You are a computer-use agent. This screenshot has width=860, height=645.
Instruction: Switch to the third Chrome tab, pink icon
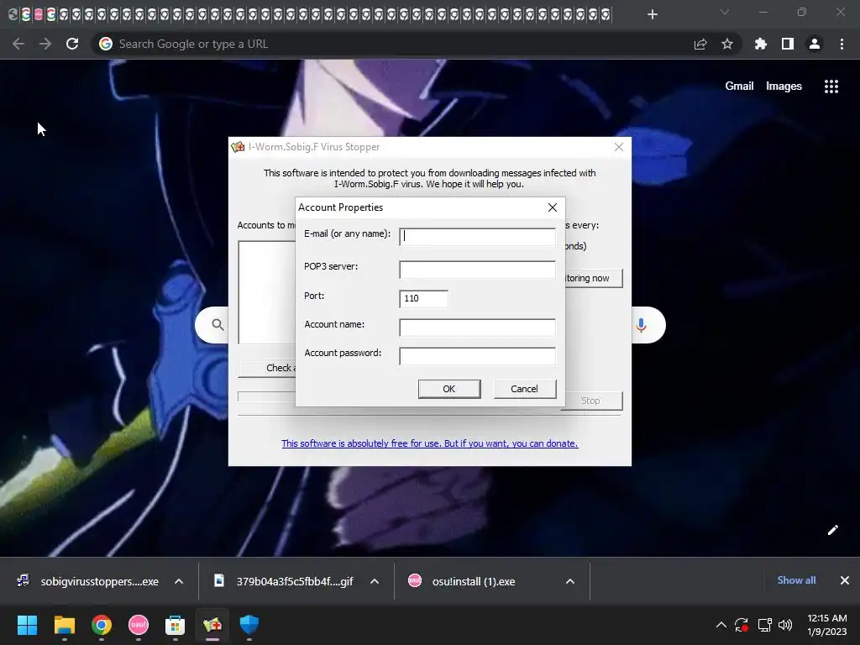[x=39, y=14]
